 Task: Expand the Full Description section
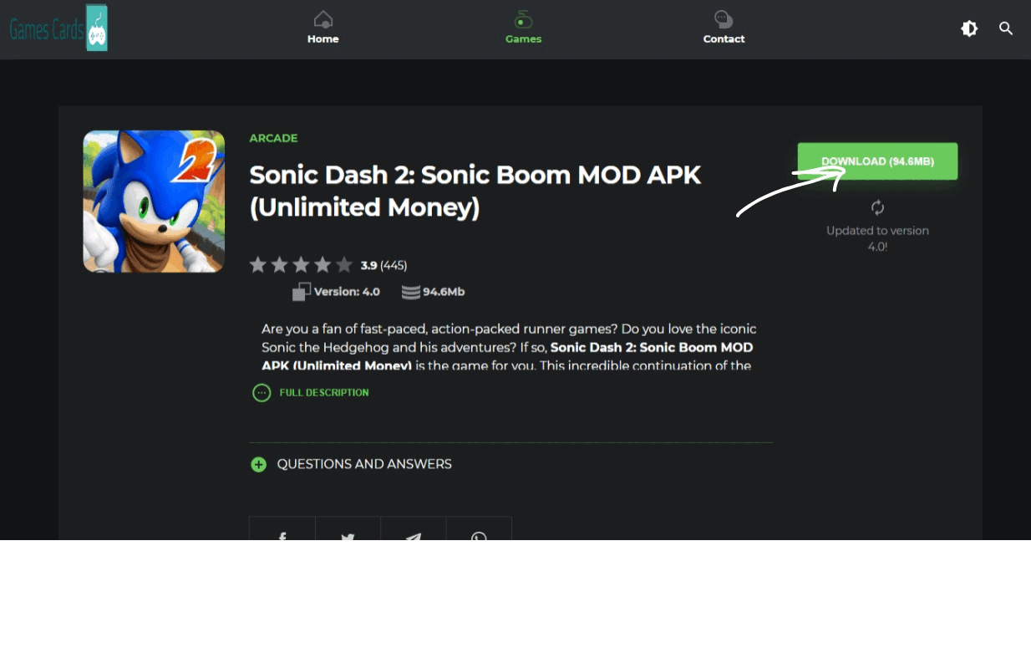(311, 392)
